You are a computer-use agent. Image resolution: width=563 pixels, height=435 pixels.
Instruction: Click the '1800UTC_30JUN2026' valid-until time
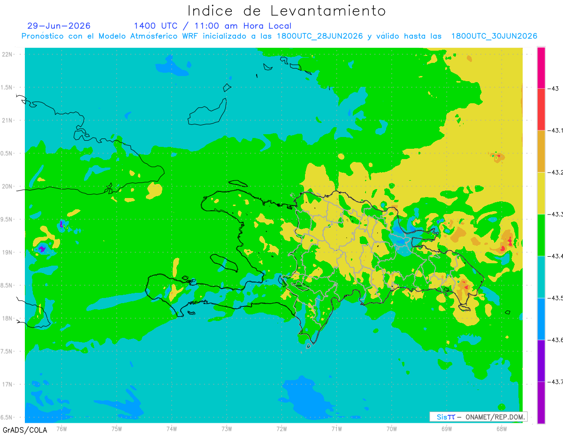[494, 36]
